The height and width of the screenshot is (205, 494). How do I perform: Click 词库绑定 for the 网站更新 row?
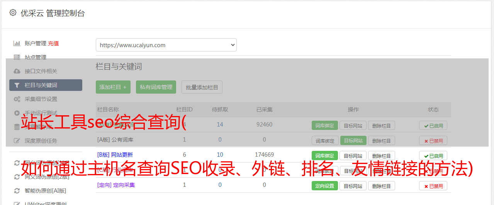325,155
